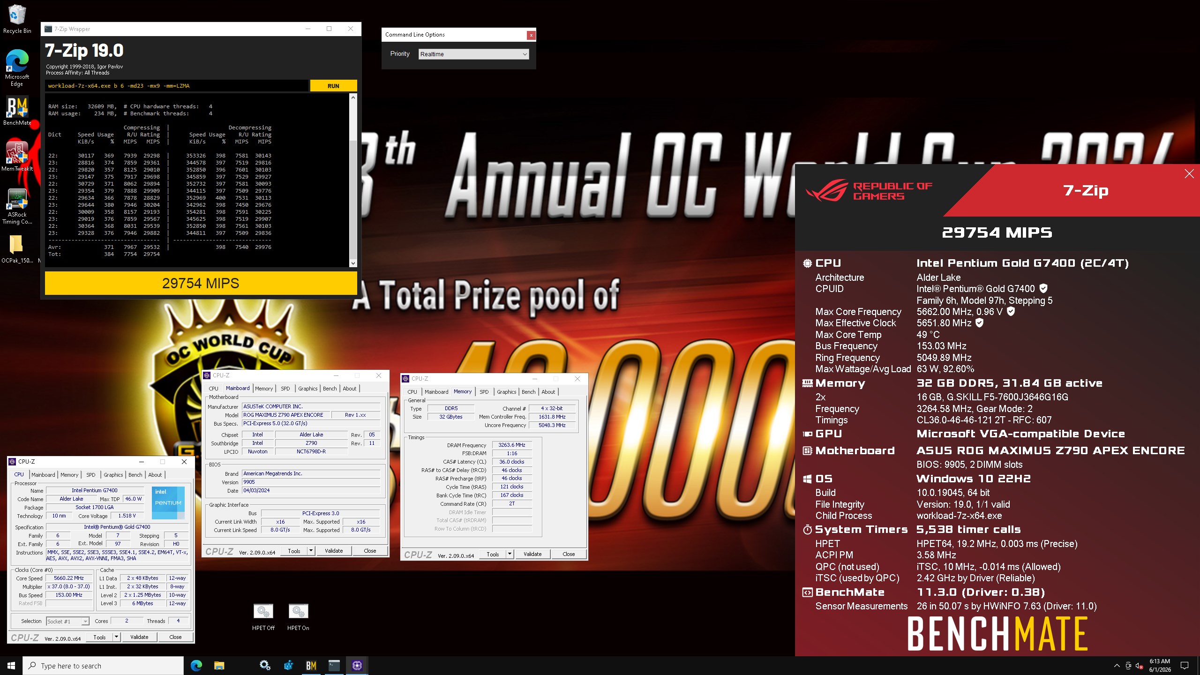Click the 7-Zip Wrapper title bar icon
Image resolution: width=1200 pixels, height=675 pixels.
[48, 29]
